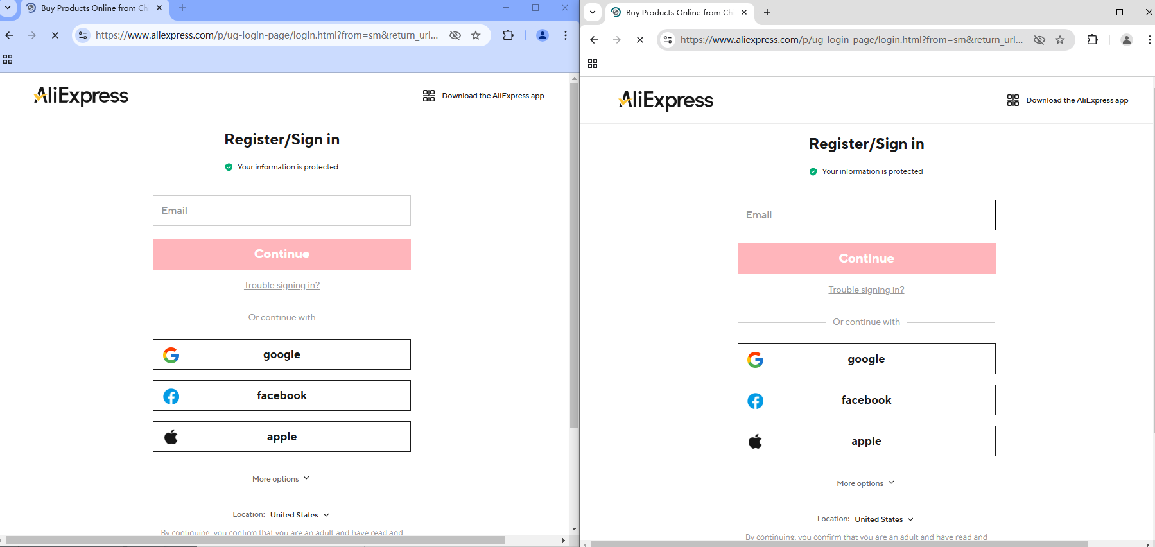Click the blue profile avatar in the left window
This screenshot has width=1155, height=547.
(x=543, y=35)
